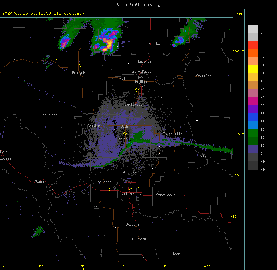Viewport: 277px width, 270px height.
Task: Click the HighRiver town label
Action: coord(138,238)
